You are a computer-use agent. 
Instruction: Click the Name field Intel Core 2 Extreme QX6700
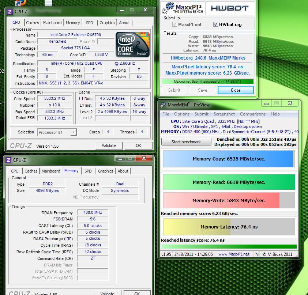(x=76, y=35)
